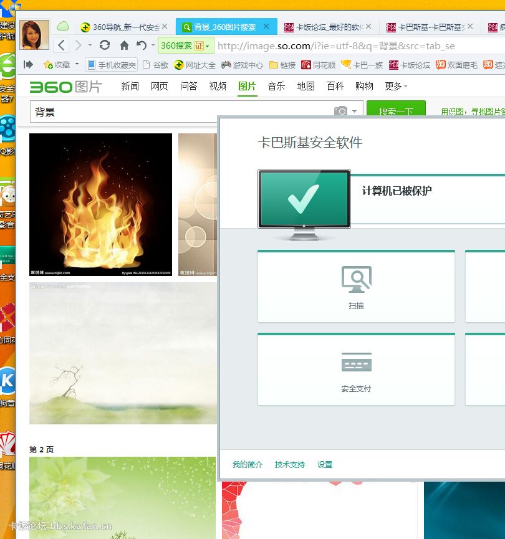Click the user avatar photo in the browser
505x539 pixels.
click(x=34, y=35)
